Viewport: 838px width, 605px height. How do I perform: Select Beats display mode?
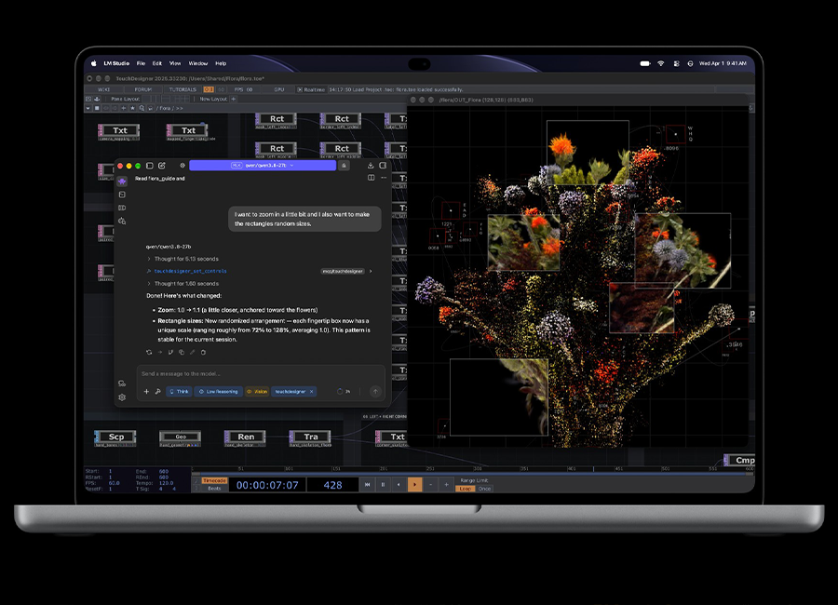pyautogui.click(x=214, y=488)
